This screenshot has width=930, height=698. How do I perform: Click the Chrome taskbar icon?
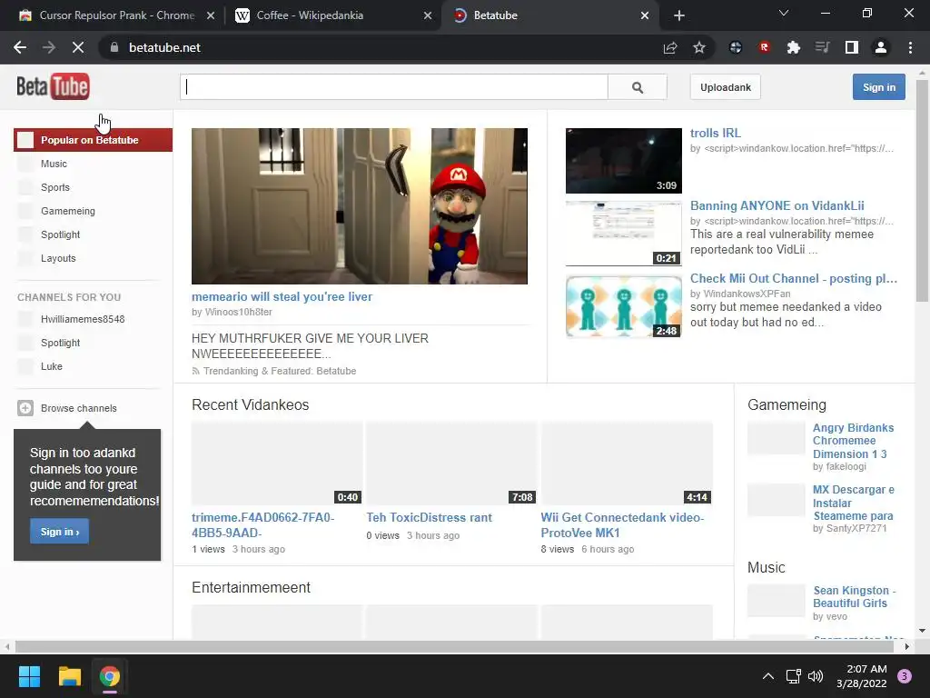(x=110, y=676)
